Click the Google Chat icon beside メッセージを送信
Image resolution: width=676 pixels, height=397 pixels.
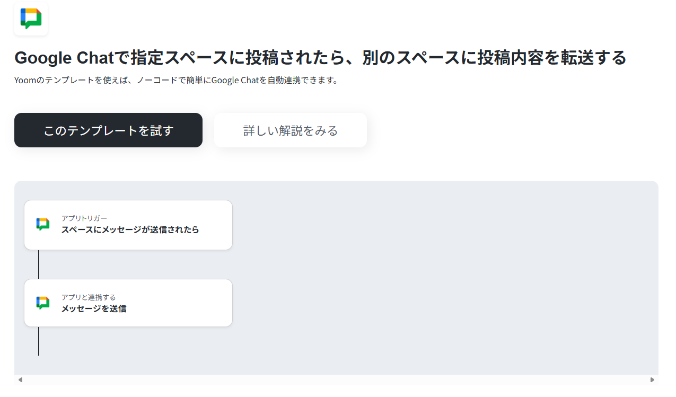point(43,303)
